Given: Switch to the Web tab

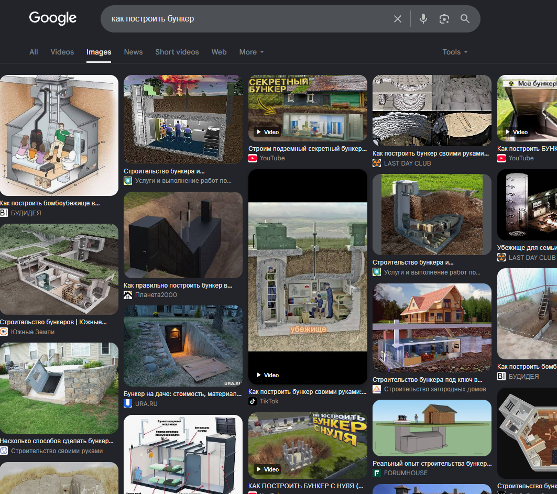Looking at the screenshot, I should coord(219,52).
